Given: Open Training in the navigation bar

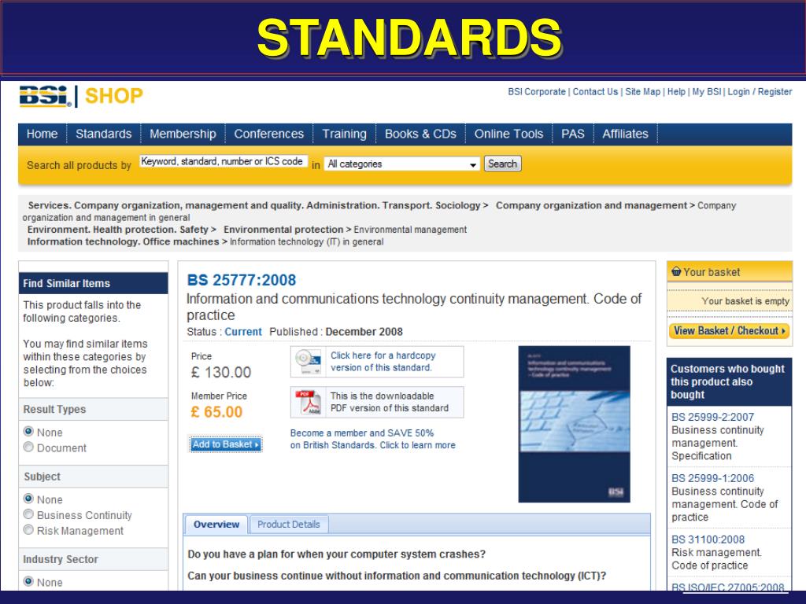Looking at the screenshot, I should pyautogui.click(x=345, y=134).
